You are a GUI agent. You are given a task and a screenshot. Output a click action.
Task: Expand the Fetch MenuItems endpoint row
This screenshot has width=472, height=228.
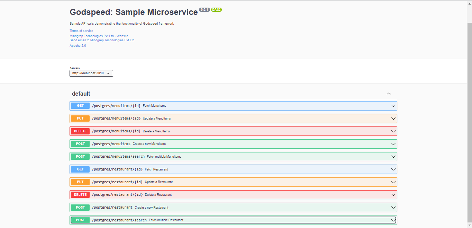click(x=393, y=106)
